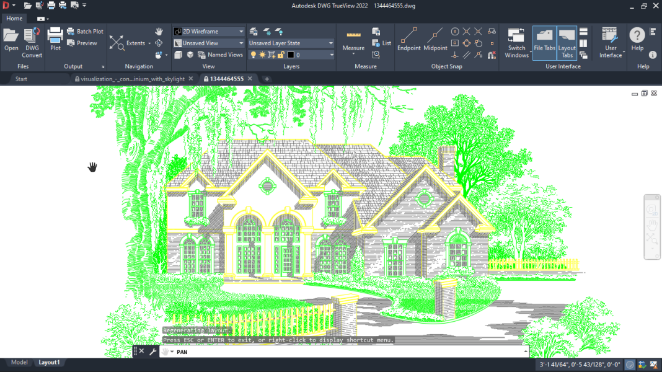Click the layer isolate icon with cyan dot
662x372 pixels.
[279, 31]
